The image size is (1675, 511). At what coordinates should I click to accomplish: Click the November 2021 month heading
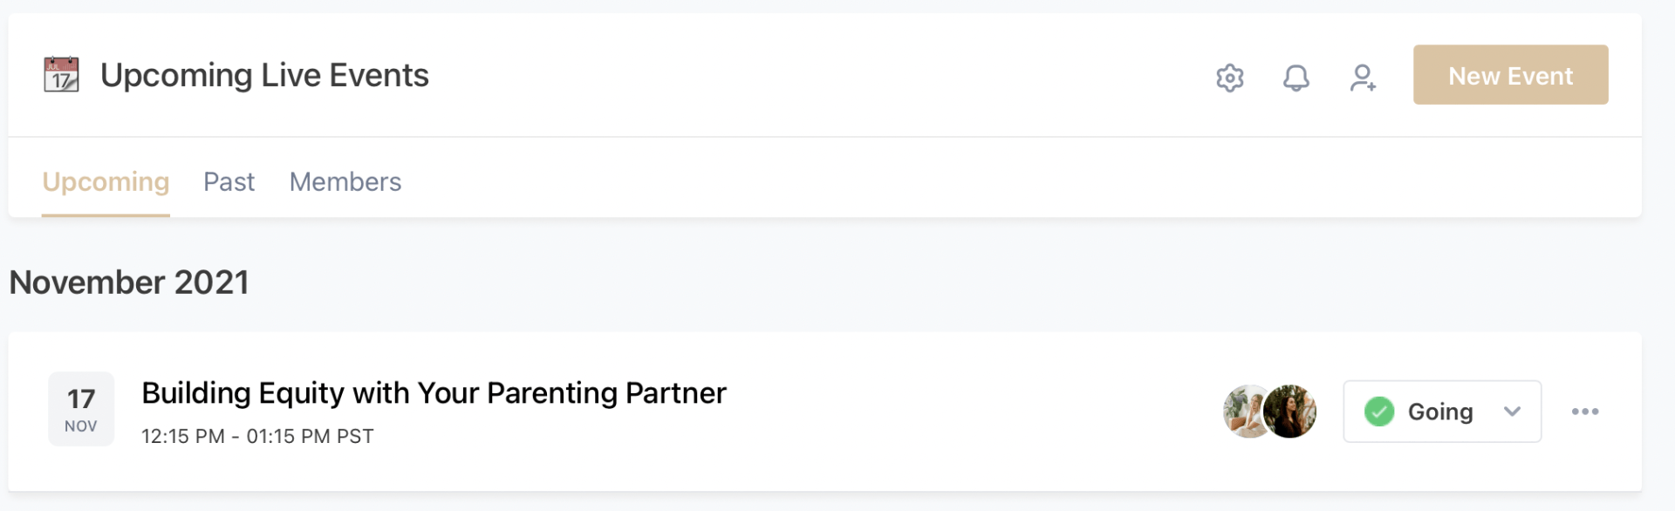(x=129, y=283)
